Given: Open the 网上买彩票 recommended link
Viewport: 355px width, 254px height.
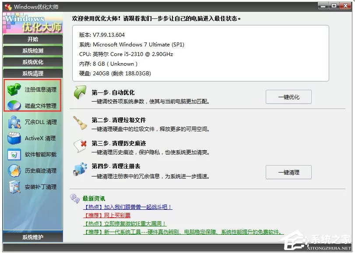Looking at the screenshot, I should pyautogui.click(x=107, y=215).
